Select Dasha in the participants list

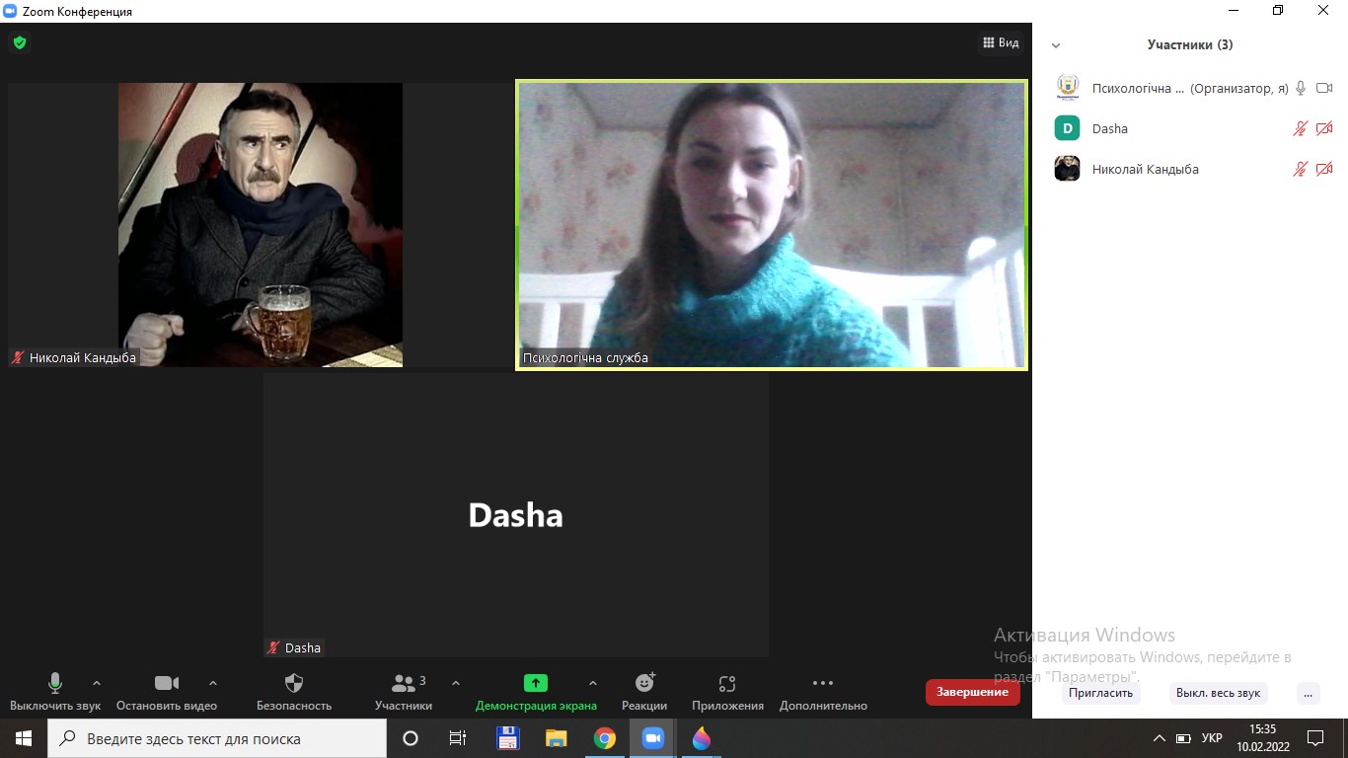(x=1190, y=128)
